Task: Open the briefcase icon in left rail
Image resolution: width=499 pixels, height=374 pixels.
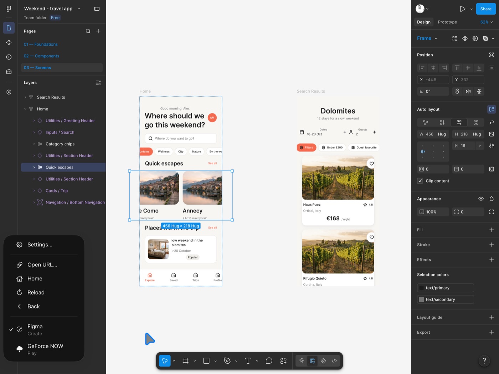Action: tap(9, 72)
